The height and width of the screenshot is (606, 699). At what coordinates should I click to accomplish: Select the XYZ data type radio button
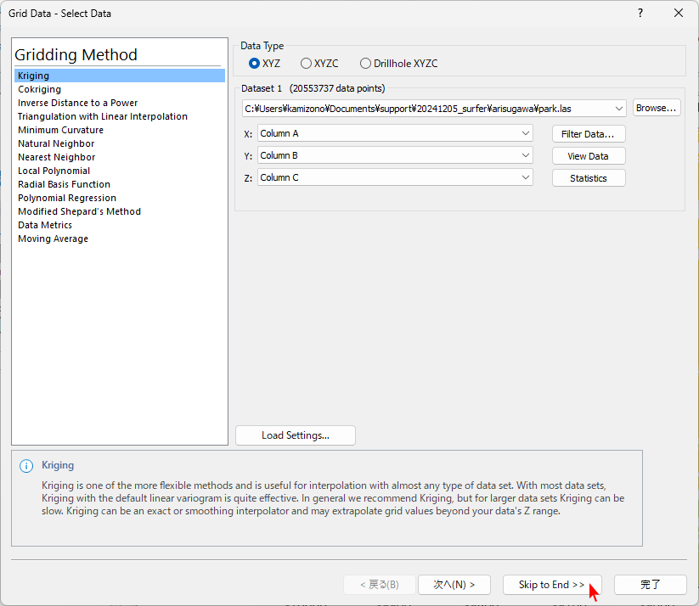tap(254, 64)
